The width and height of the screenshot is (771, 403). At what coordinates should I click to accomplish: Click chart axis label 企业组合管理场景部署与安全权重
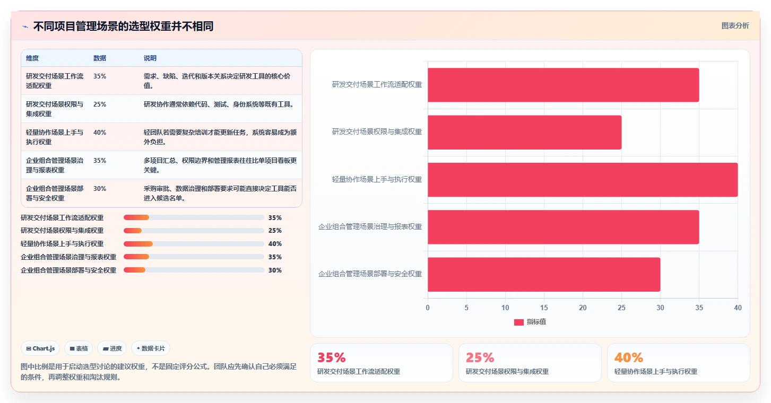(x=370, y=275)
